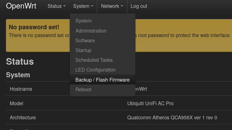Select System entry in the dropdown list
The image size is (232, 130).
pyautogui.click(x=83, y=21)
